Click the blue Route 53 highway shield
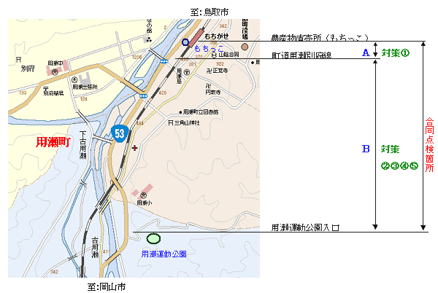 pyautogui.click(x=119, y=132)
